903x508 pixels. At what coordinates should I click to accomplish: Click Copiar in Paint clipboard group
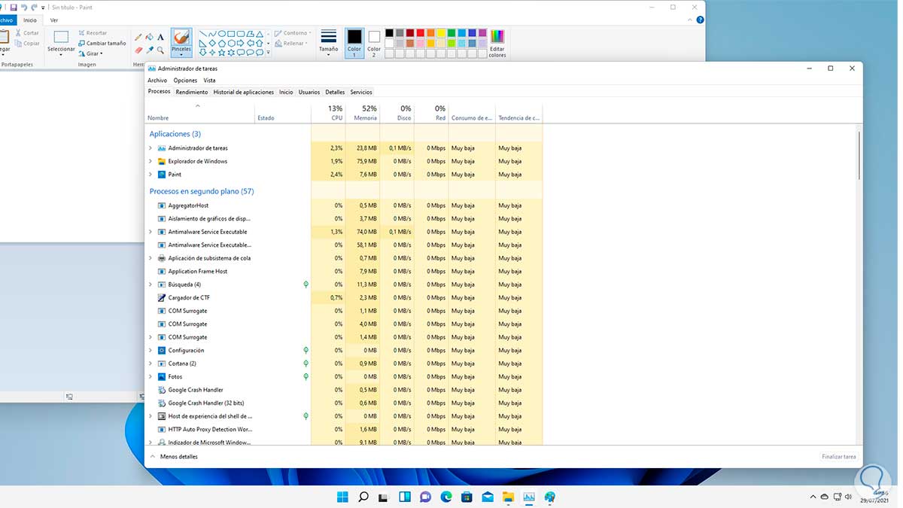27,44
